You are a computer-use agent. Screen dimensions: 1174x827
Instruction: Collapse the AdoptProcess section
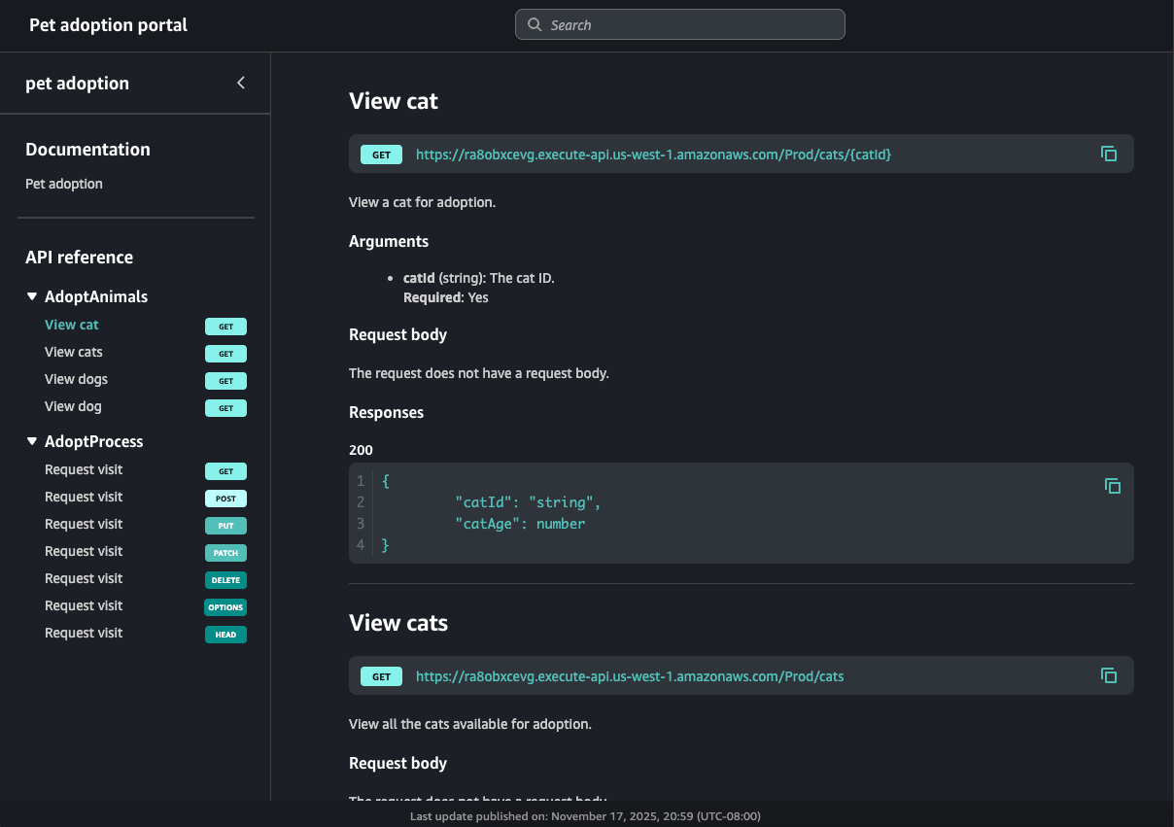point(32,442)
